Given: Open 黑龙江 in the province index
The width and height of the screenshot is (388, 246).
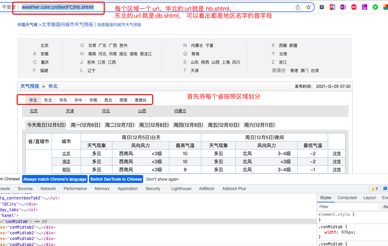Looking at the screenshot, I should point(146,54).
